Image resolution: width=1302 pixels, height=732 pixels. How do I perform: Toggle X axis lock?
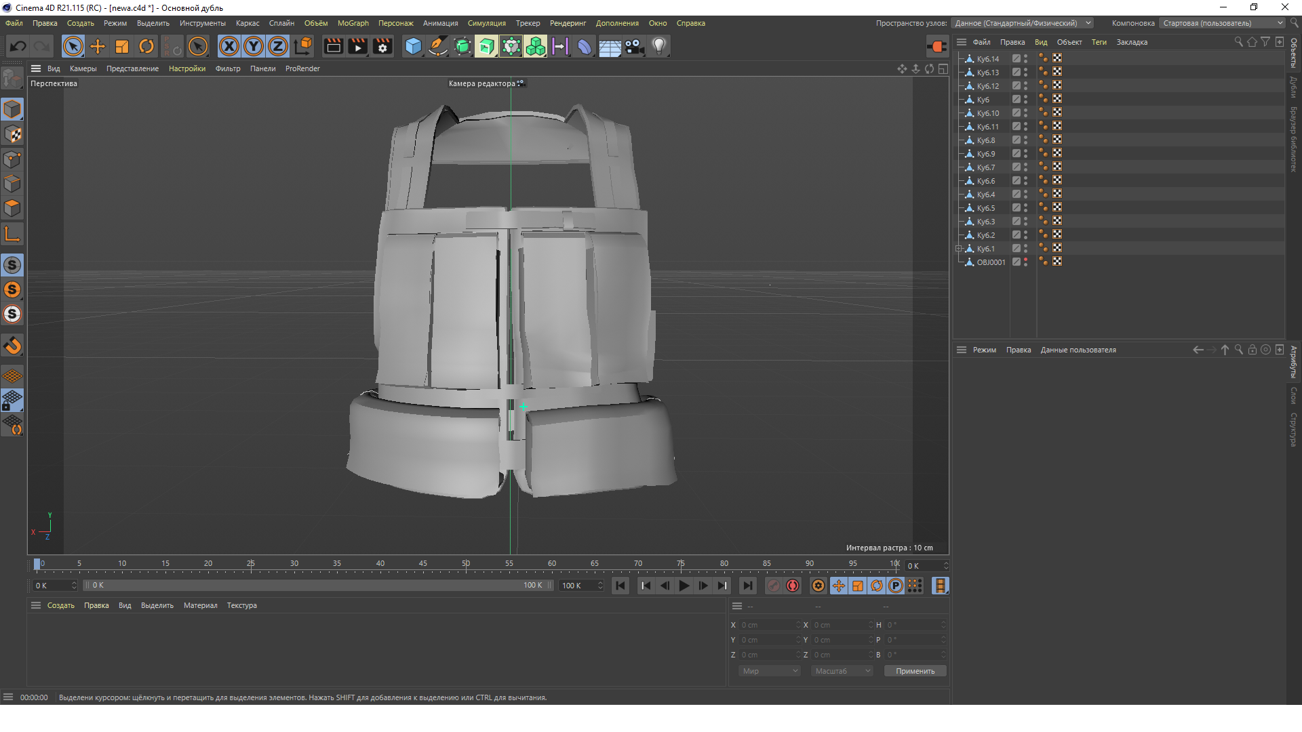pyautogui.click(x=229, y=46)
